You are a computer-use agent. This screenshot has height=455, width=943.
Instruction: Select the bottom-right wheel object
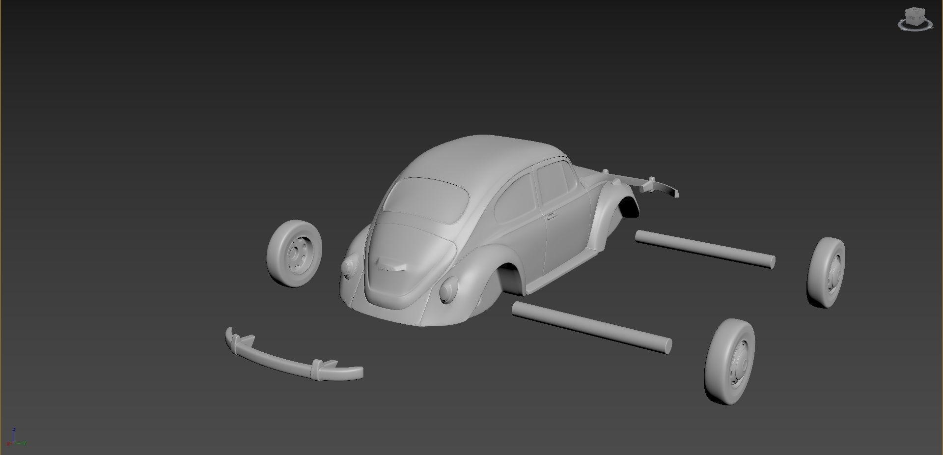coord(729,361)
